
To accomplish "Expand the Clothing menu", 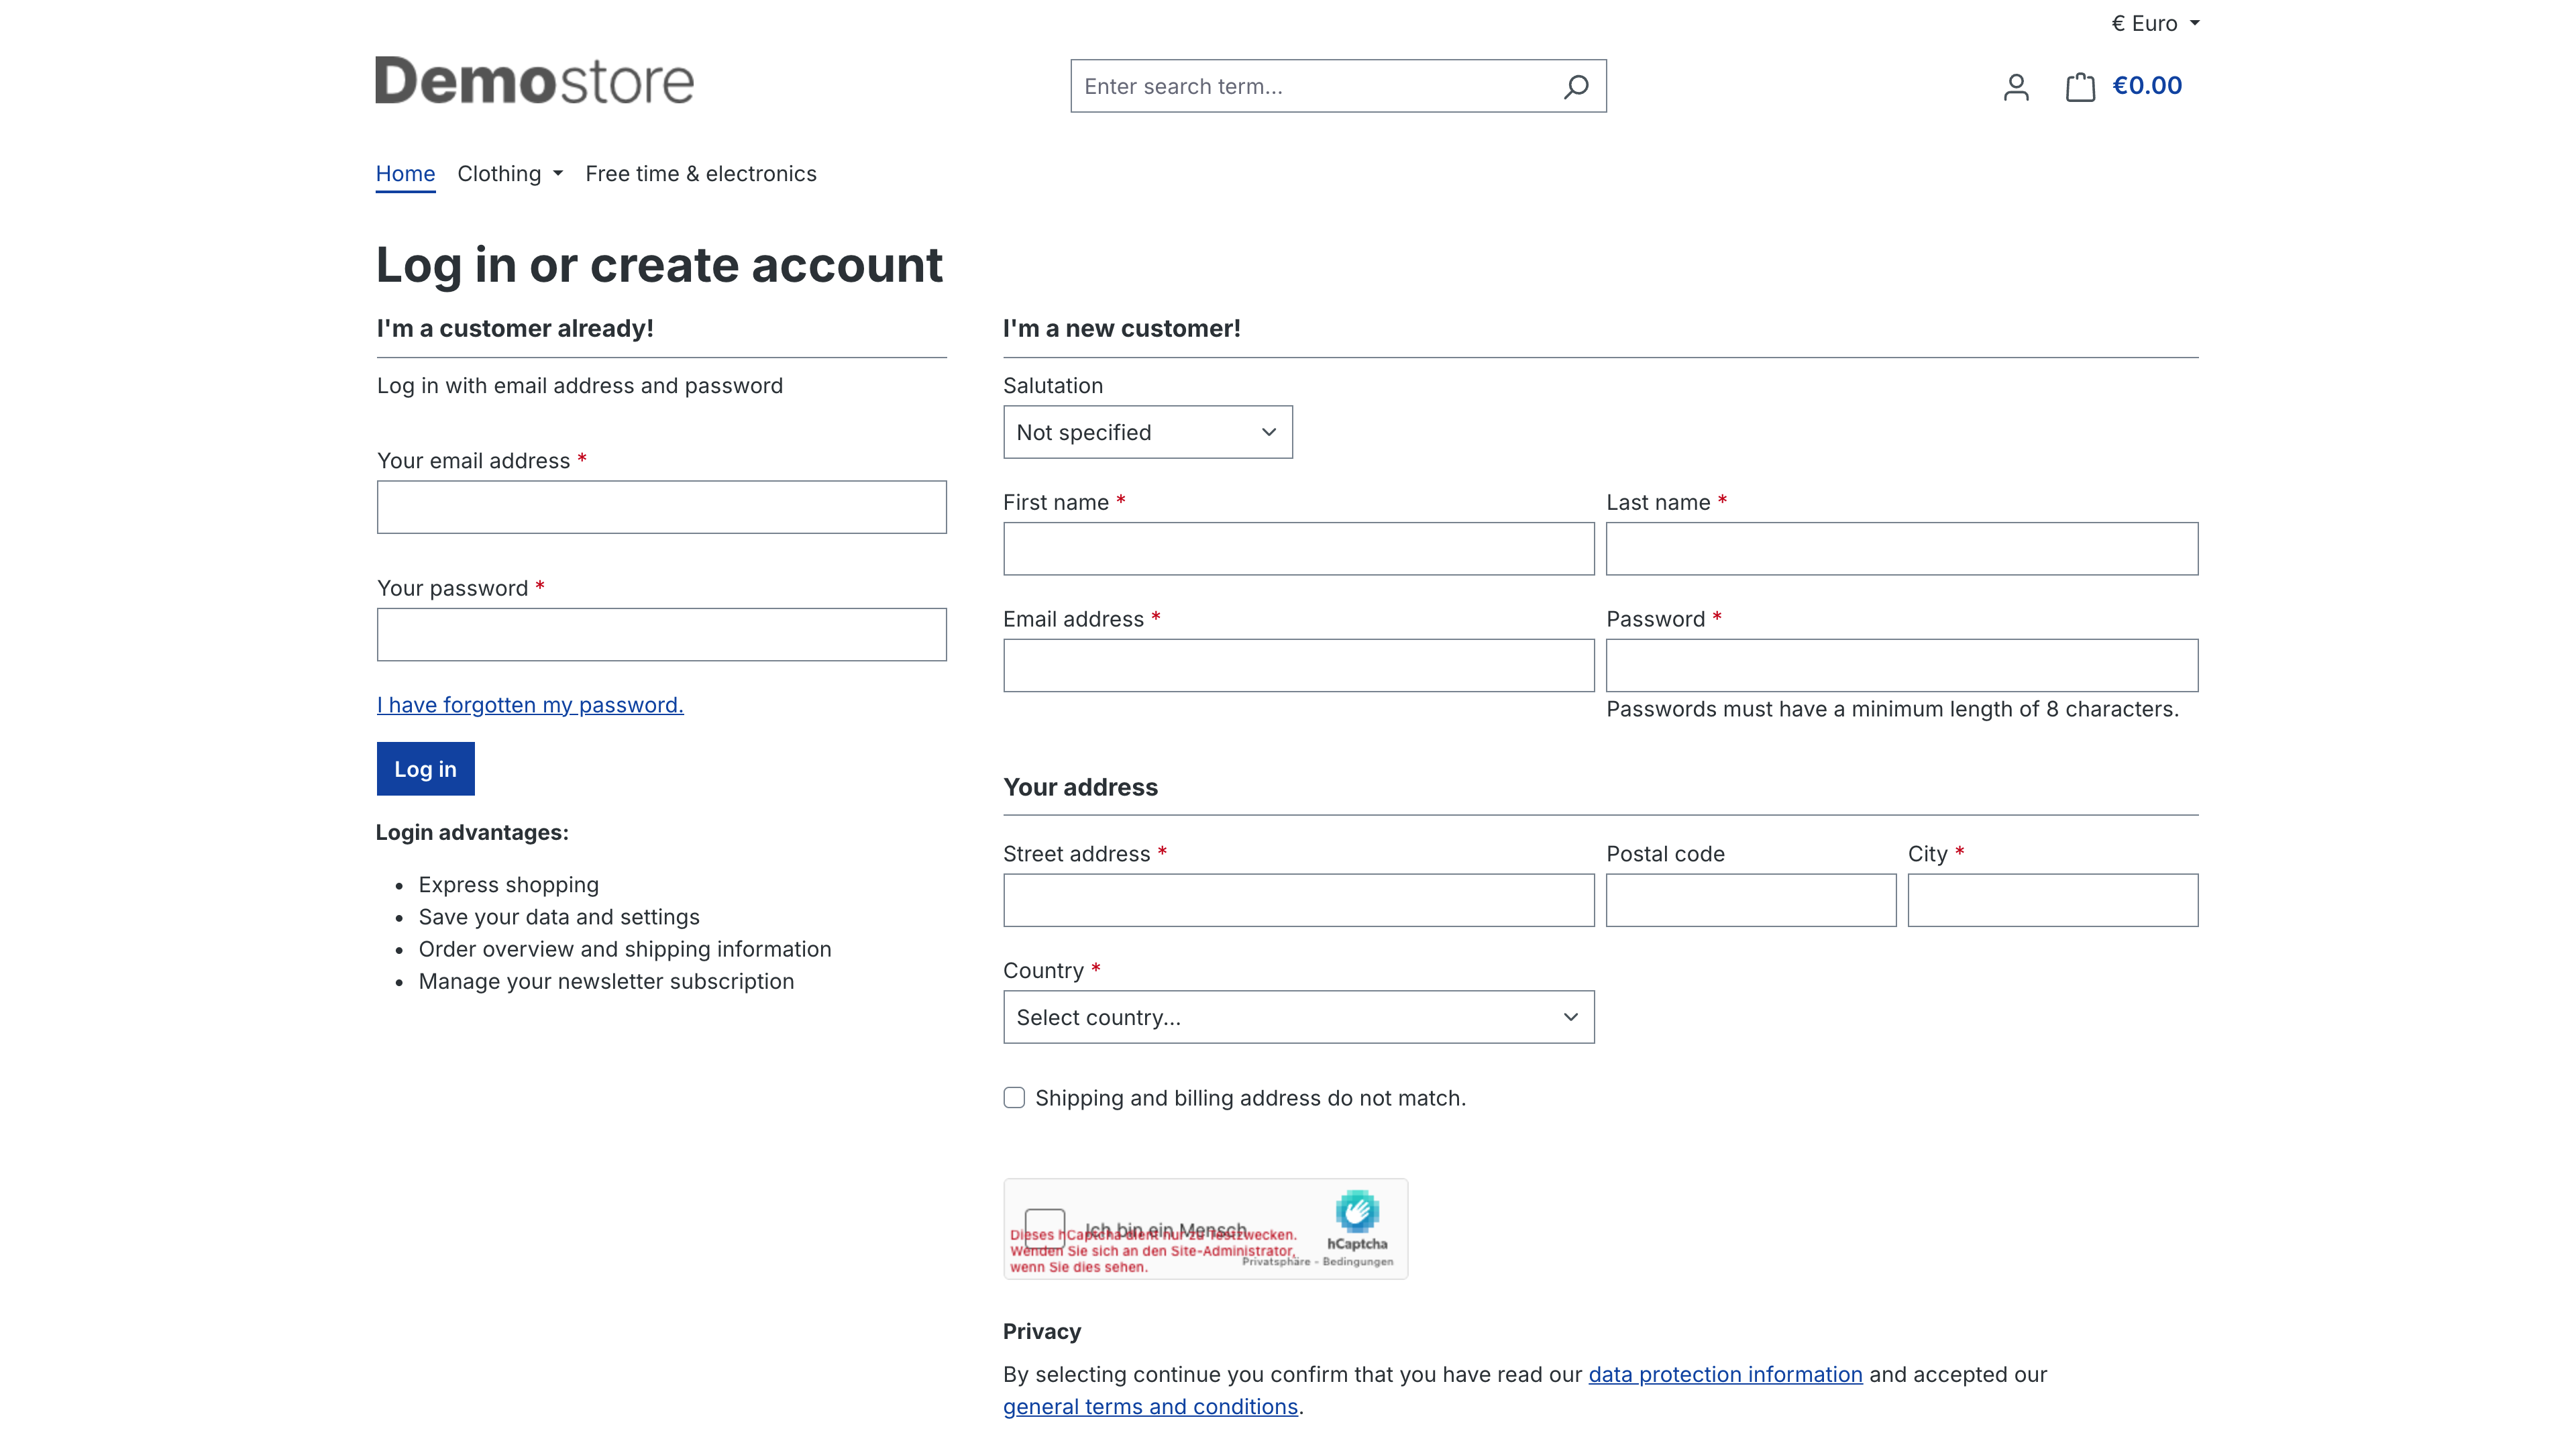I will (510, 174).
